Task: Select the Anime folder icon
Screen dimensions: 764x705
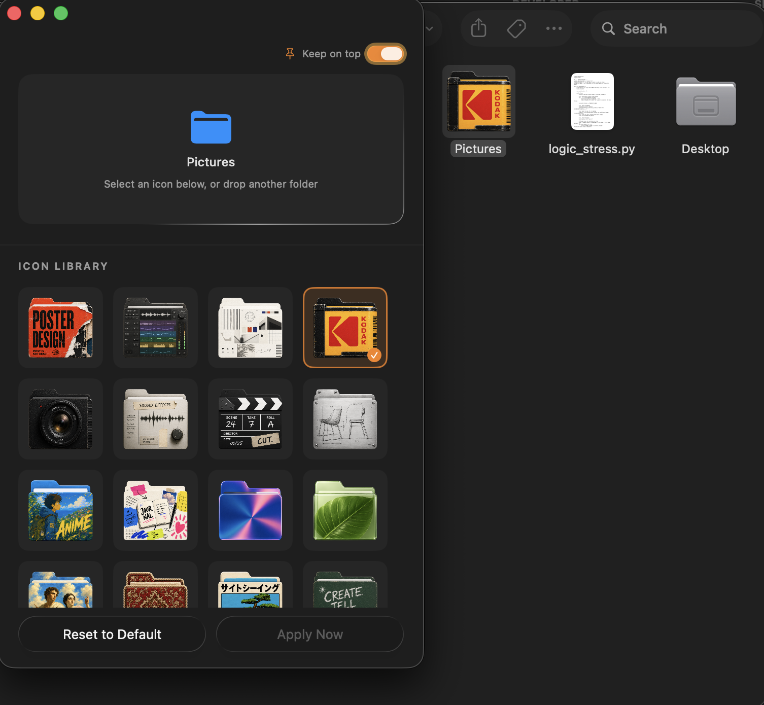Action: 60,510
